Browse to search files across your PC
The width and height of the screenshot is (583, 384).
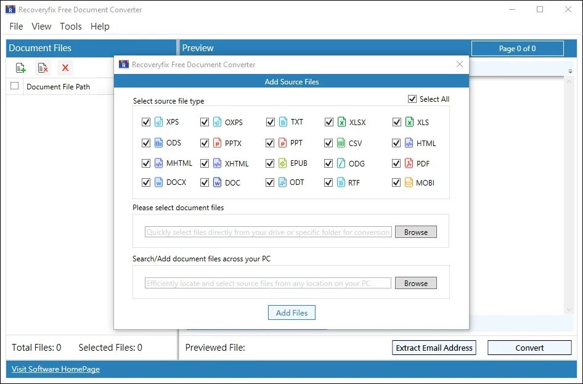point(416,283)
